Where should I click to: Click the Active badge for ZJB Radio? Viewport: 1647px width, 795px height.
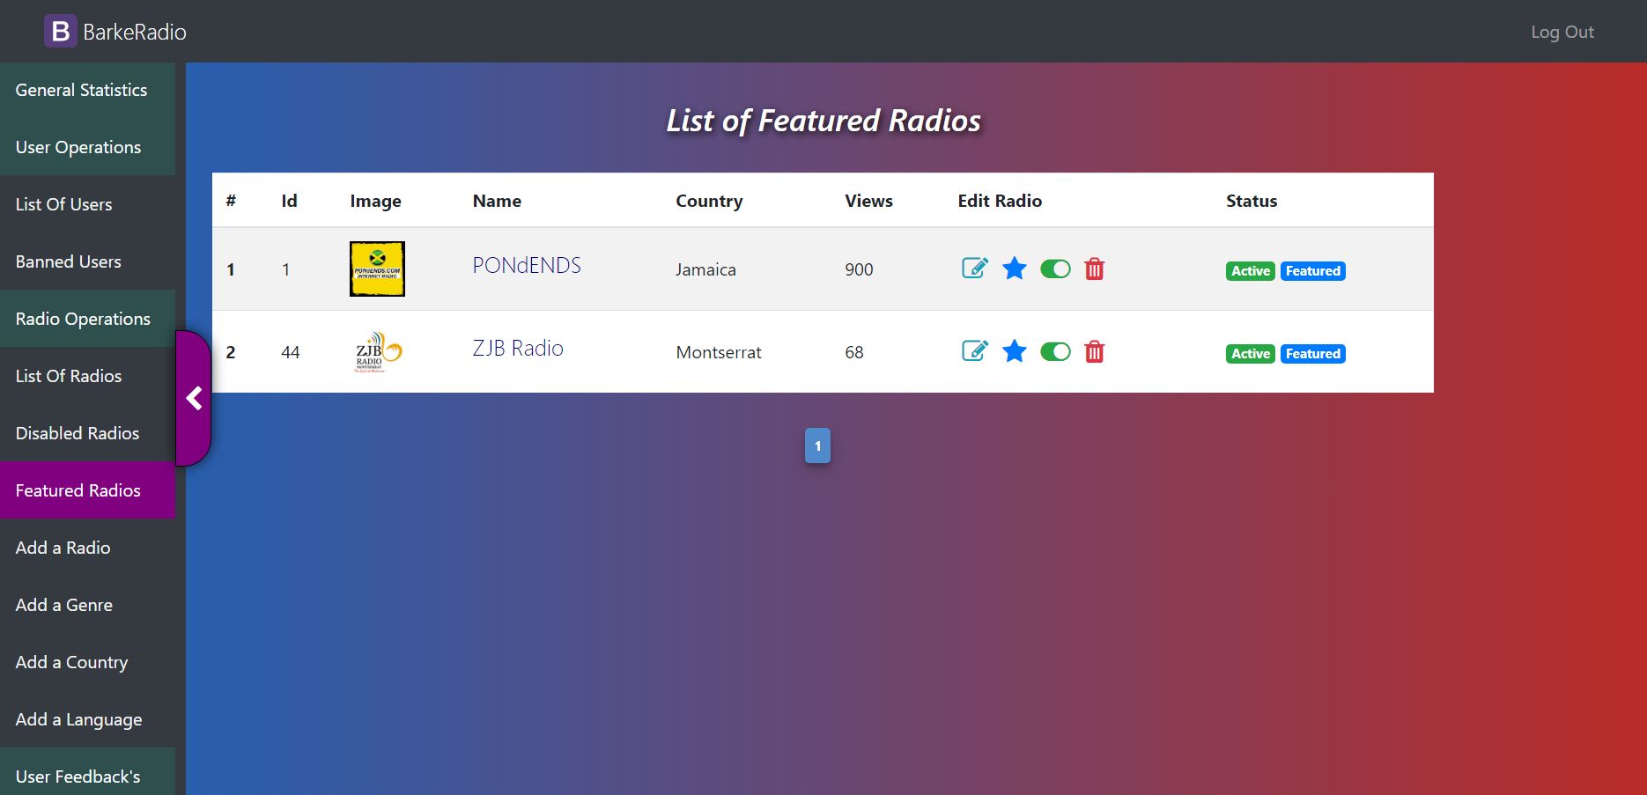(x=1251, y=354)
